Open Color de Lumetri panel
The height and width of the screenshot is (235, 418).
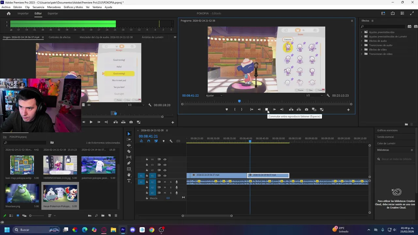tap(386, 143)
